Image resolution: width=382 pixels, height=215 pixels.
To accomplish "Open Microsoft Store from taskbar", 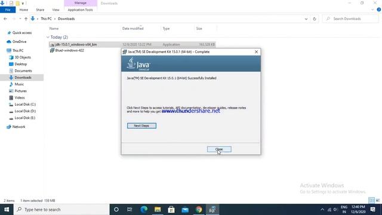I will click(171, 210).
